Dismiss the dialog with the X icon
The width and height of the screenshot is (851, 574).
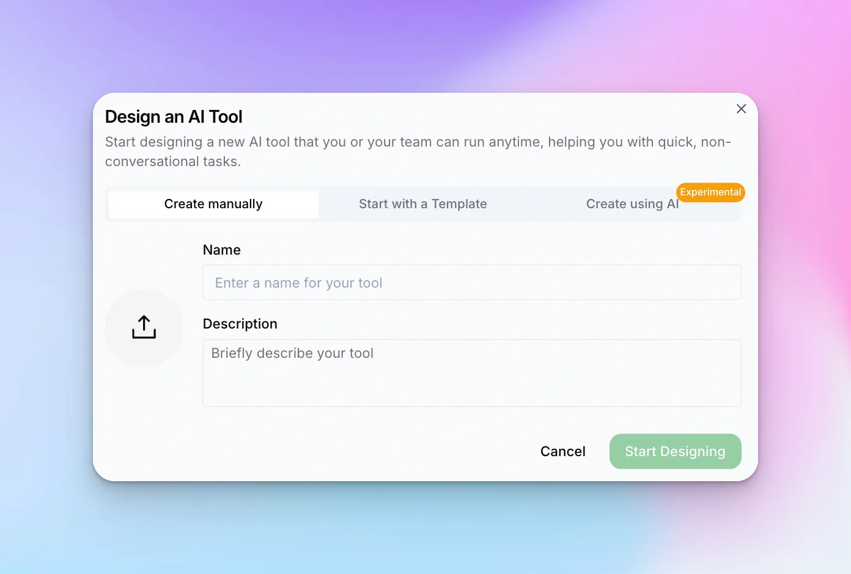741,109
